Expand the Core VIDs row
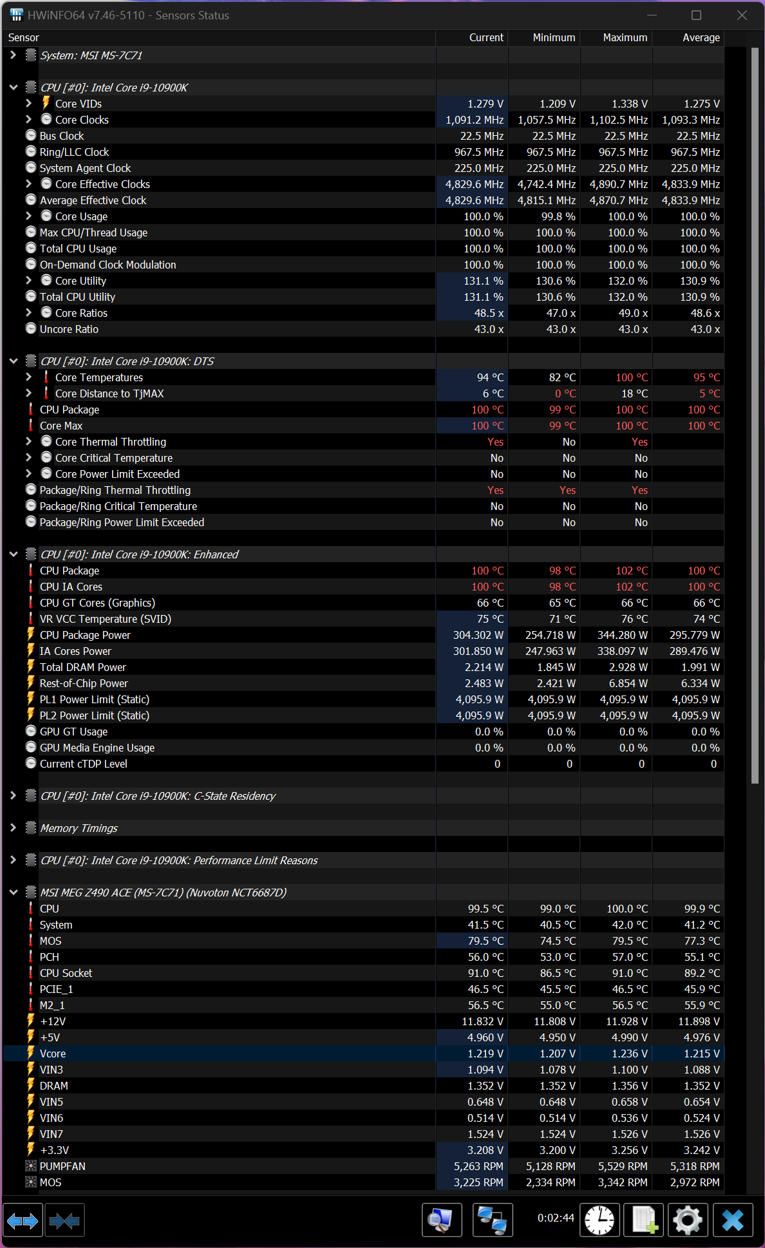This screenshot has height=1248, width=765. click(28, 104)
